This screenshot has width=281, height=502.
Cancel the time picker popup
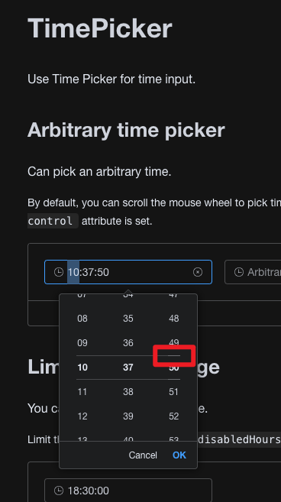click(x=143, y=455)
